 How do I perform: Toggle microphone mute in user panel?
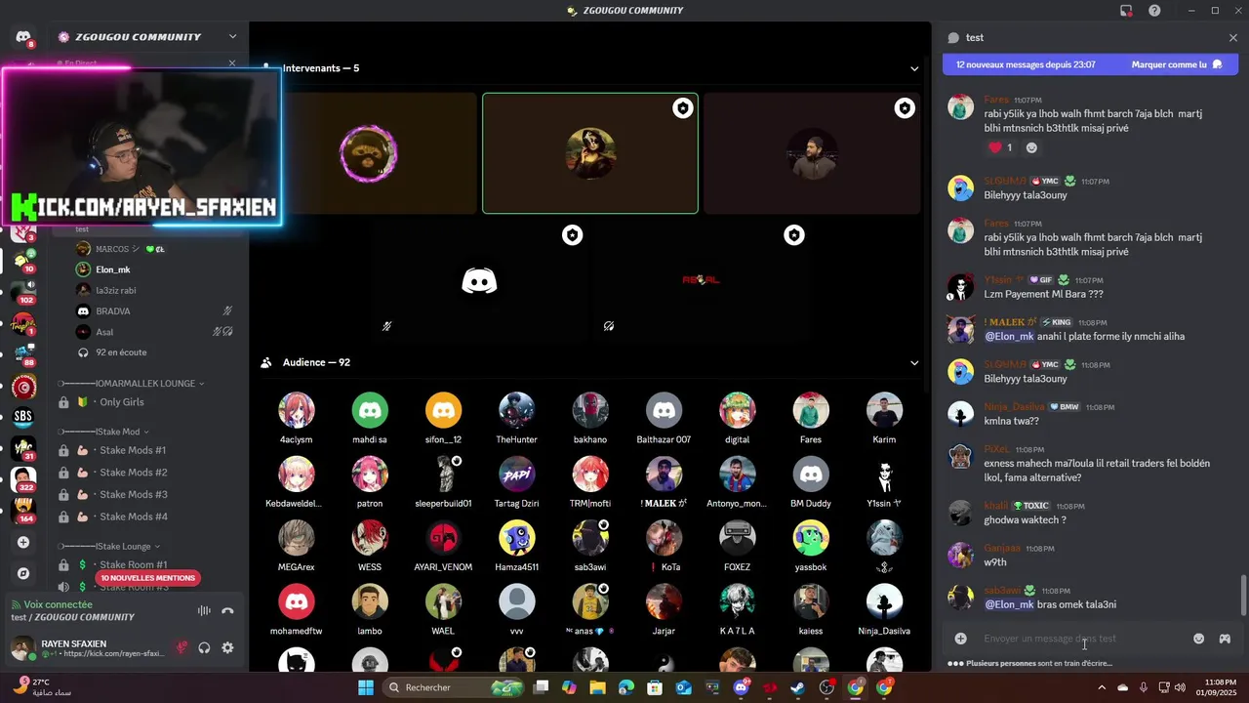click(x=181, y=647)
